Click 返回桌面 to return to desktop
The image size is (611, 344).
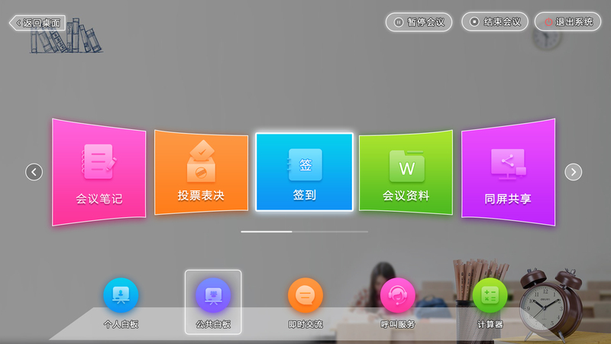click(x=37, y=23)
